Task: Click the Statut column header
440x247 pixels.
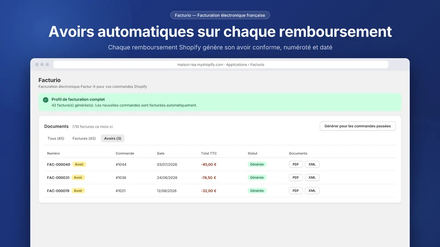Action: tap(252, 154)
